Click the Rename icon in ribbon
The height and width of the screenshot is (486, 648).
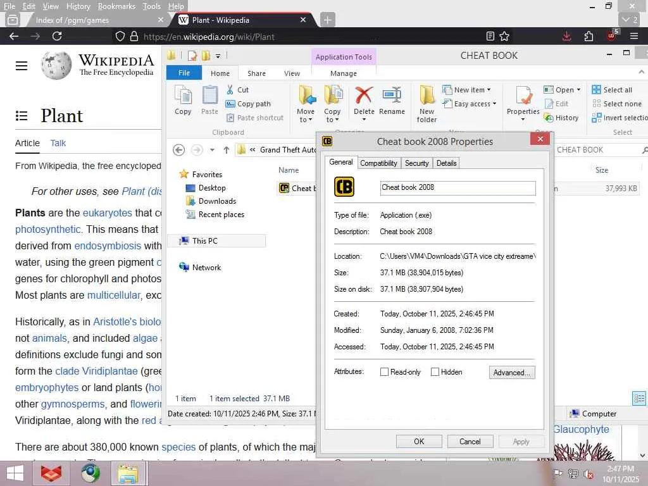tap(392, 95)
